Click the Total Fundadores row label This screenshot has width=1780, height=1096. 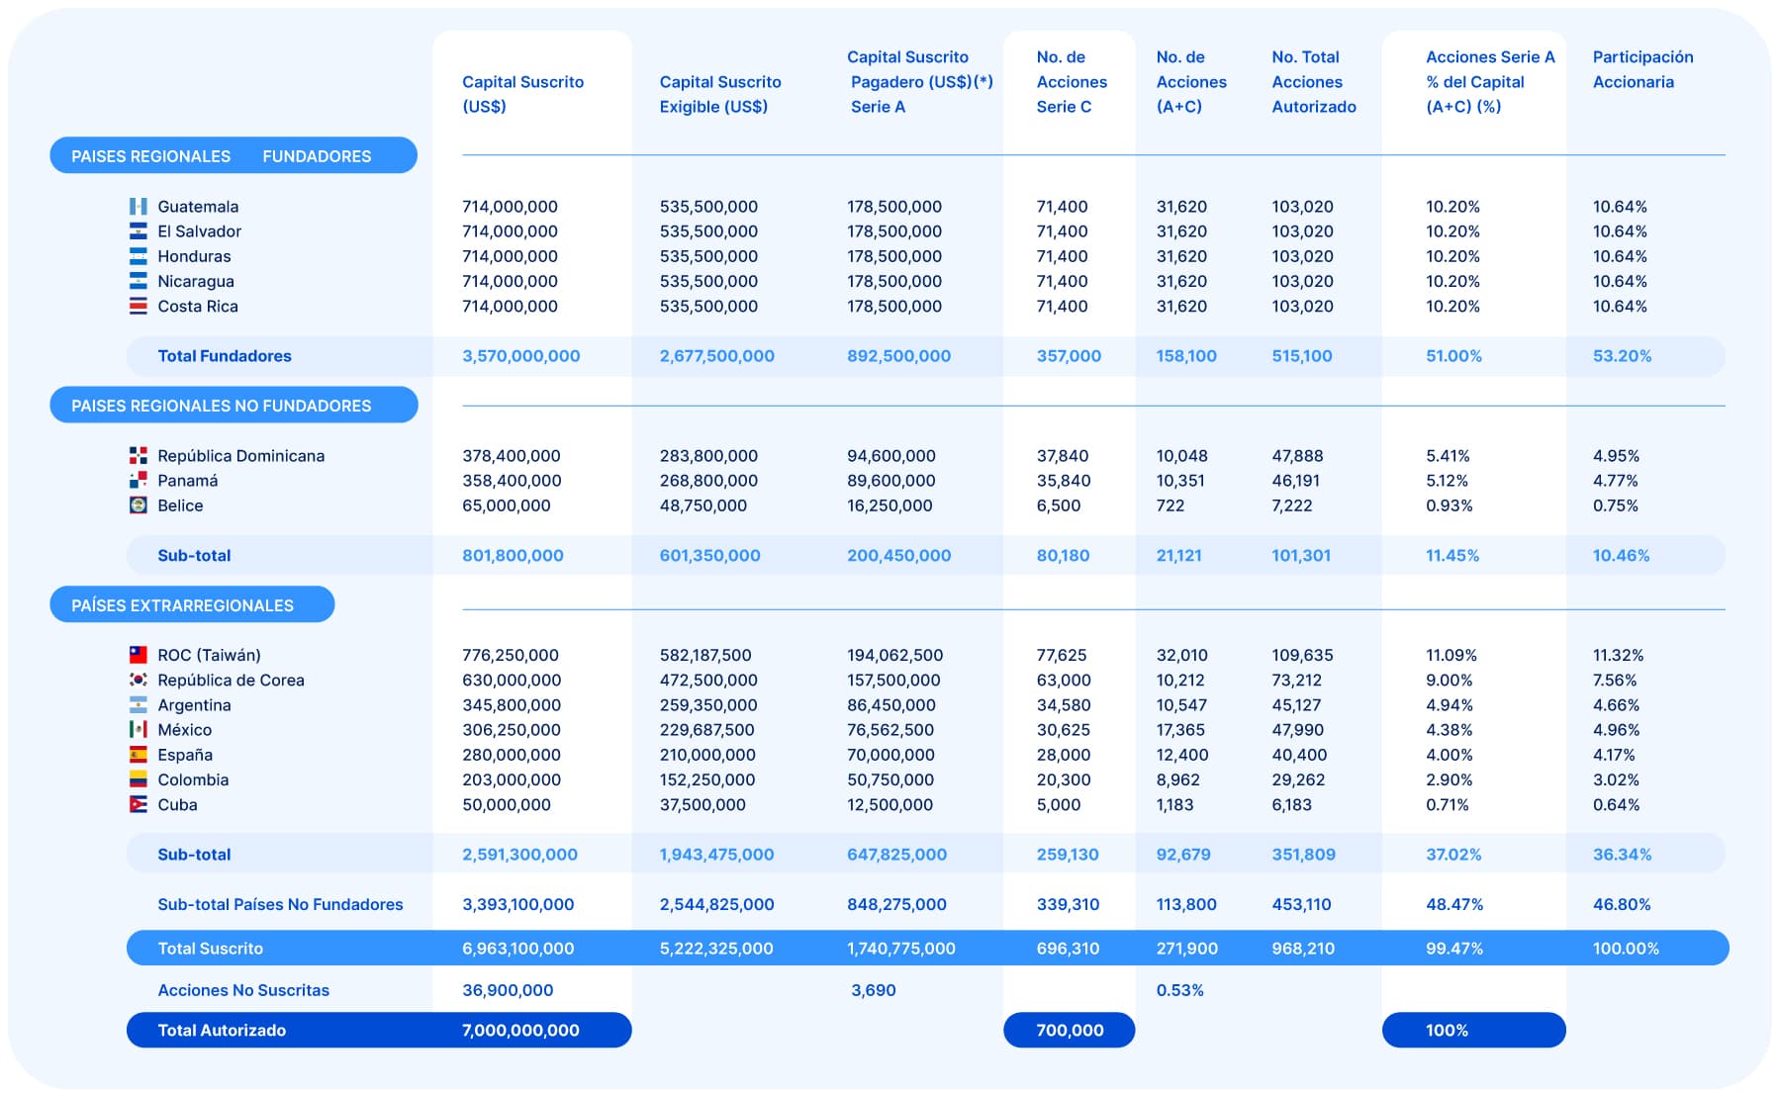tap(225, 356)
